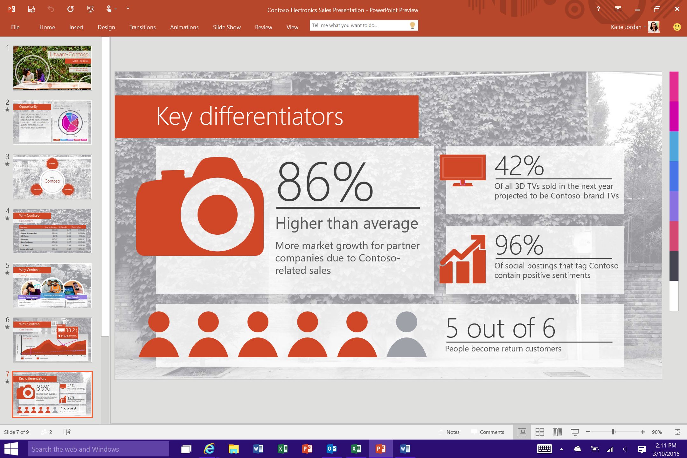The image size is (687, 458).
Task: Switch to the Home ribbon tab
Action: point(47,27)
